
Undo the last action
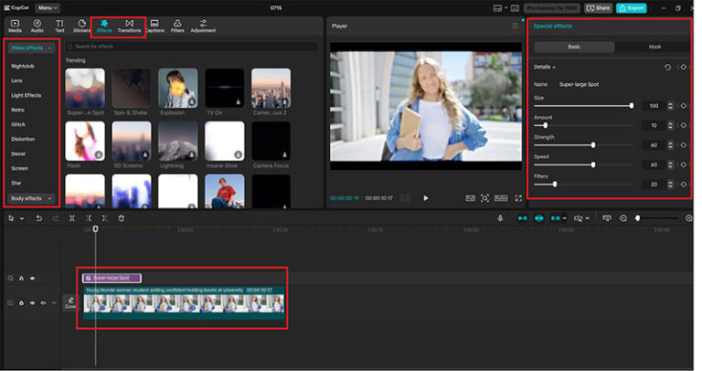(39, 218)
